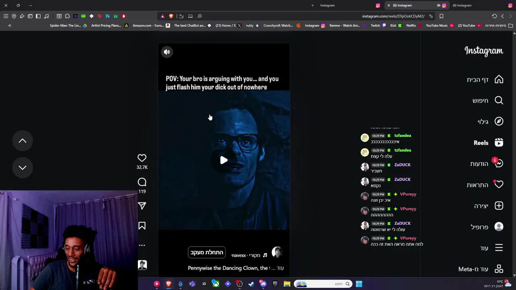The height and width of the screenshot is (290, 516).
Task: Reload the page
Action: 494,16
